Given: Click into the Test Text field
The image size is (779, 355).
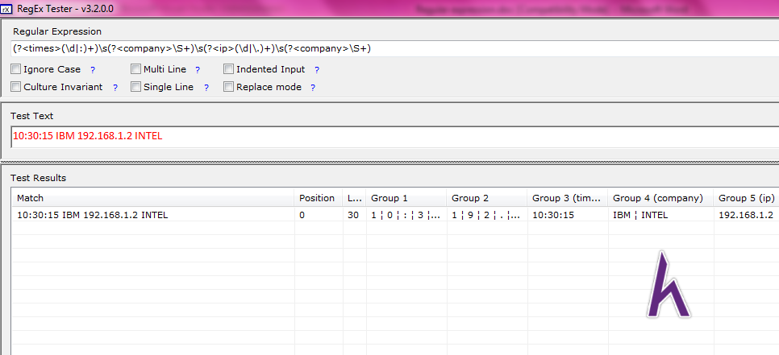Looking at the screenshot, I should click(x=394, y=137).
